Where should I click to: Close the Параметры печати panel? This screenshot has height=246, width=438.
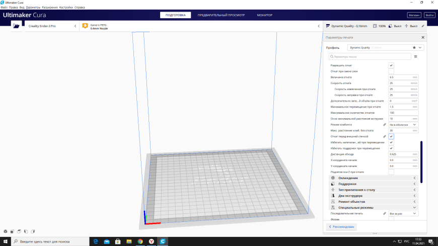pos(423,37)
